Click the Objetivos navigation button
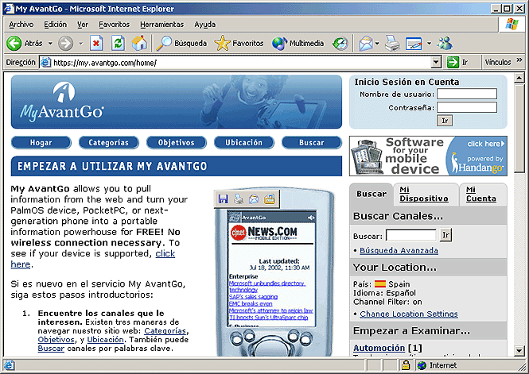This screenshot has height=374, width=529. click(177, 142)
